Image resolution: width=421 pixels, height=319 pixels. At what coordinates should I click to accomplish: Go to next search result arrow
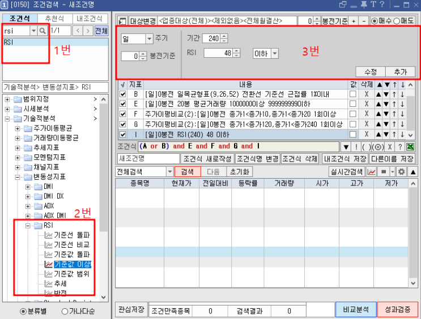coord(88,31)
